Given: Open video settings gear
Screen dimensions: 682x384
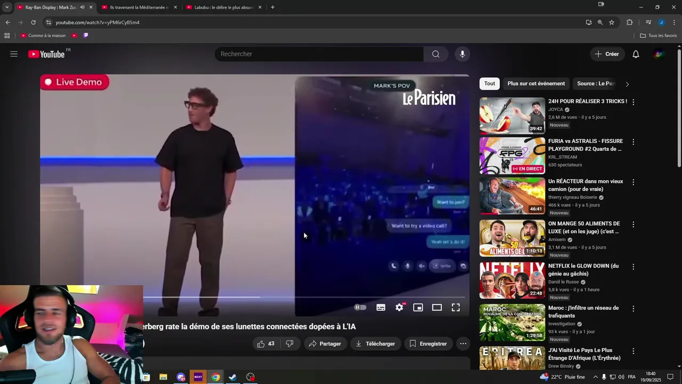Looking at the screenshot, I should pos(400,307).
